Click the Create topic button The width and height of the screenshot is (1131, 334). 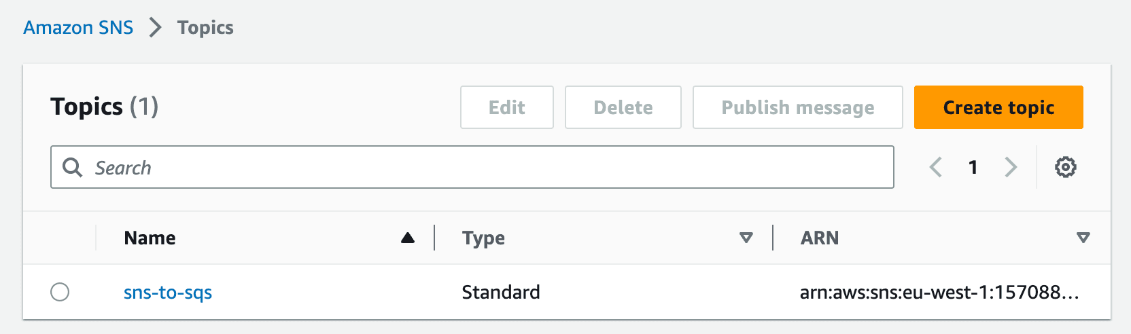(x=998, y=107)
